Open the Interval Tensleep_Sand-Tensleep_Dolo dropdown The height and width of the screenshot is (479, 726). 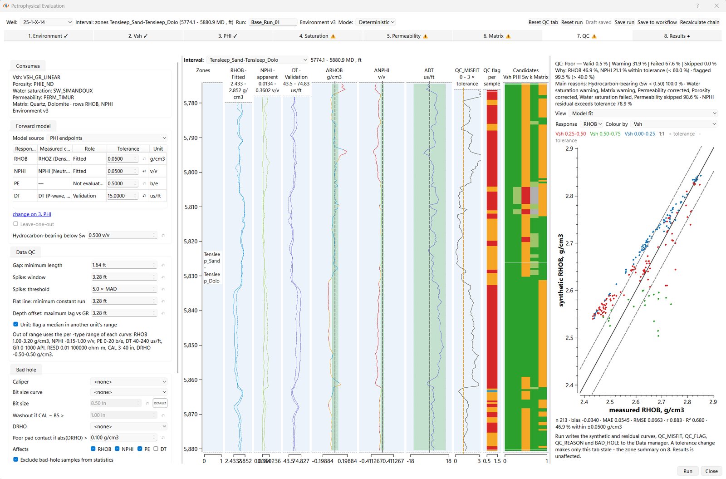[257, 60]
